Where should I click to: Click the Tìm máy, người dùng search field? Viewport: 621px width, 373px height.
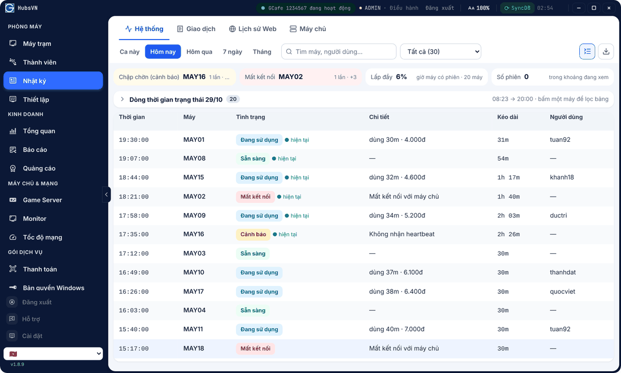point(339,51)
